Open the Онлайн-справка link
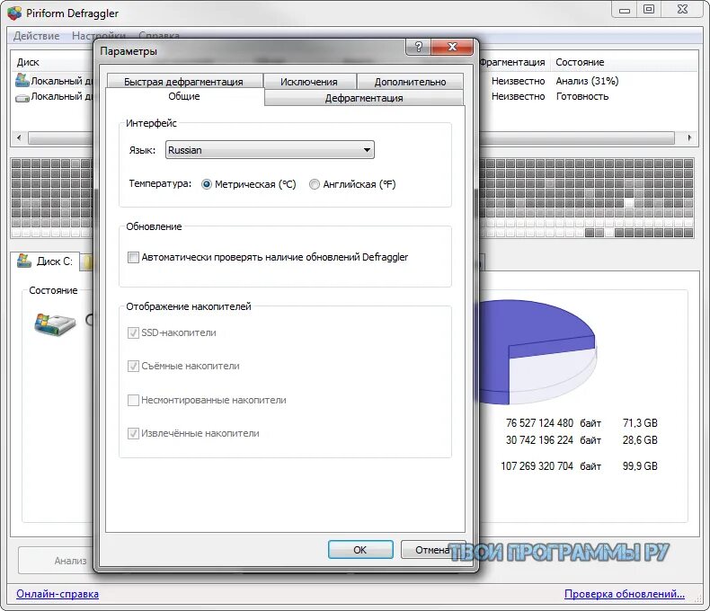The image size is (710, 611). 58,594
